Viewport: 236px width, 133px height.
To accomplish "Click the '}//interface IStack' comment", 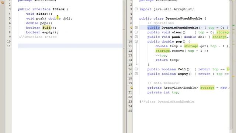I will (x=37, y=37).
